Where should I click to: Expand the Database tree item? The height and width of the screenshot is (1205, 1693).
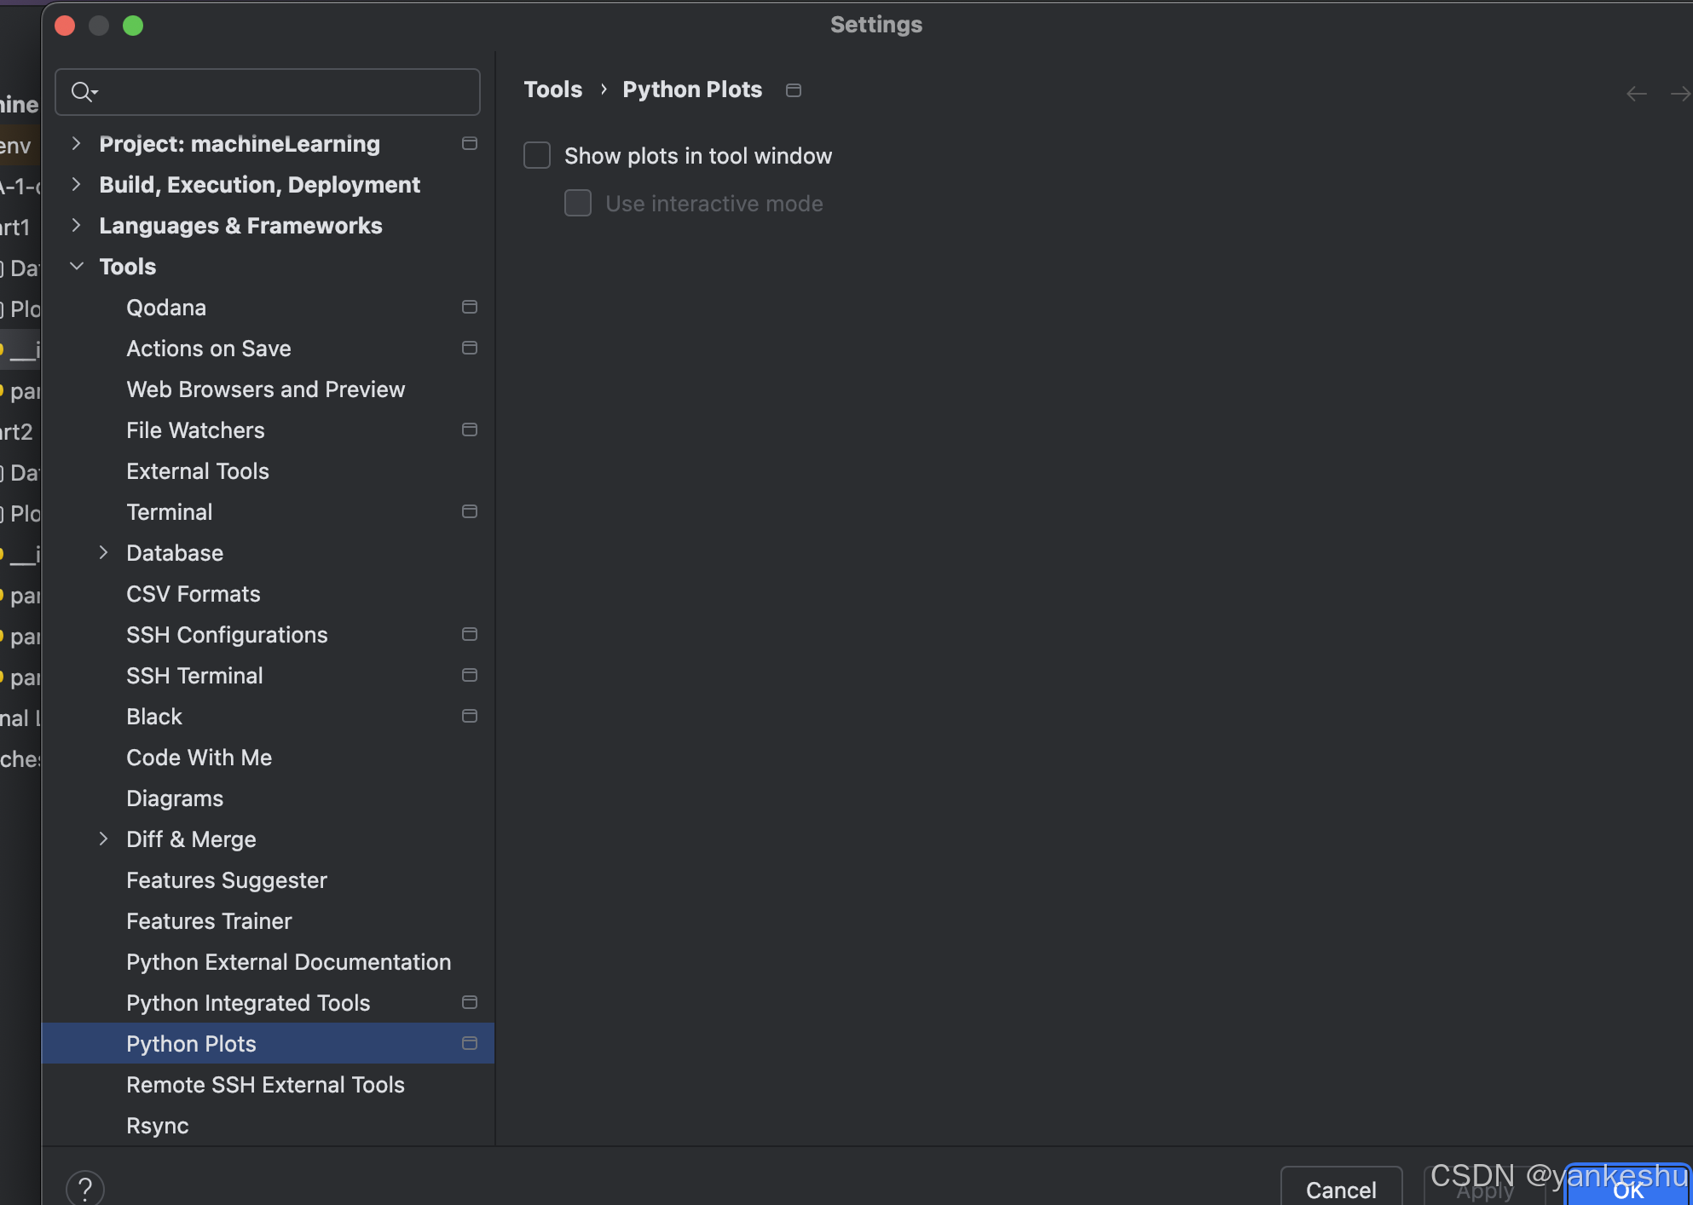(x=104, y=552)
